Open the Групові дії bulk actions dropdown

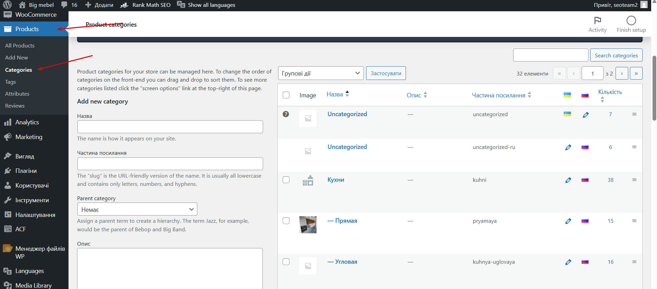[321, 73]
